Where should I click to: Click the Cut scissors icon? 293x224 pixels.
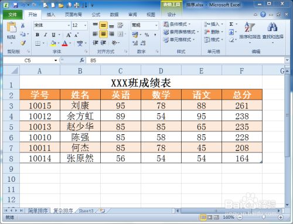pyautogui.click(x=23, y=25)
